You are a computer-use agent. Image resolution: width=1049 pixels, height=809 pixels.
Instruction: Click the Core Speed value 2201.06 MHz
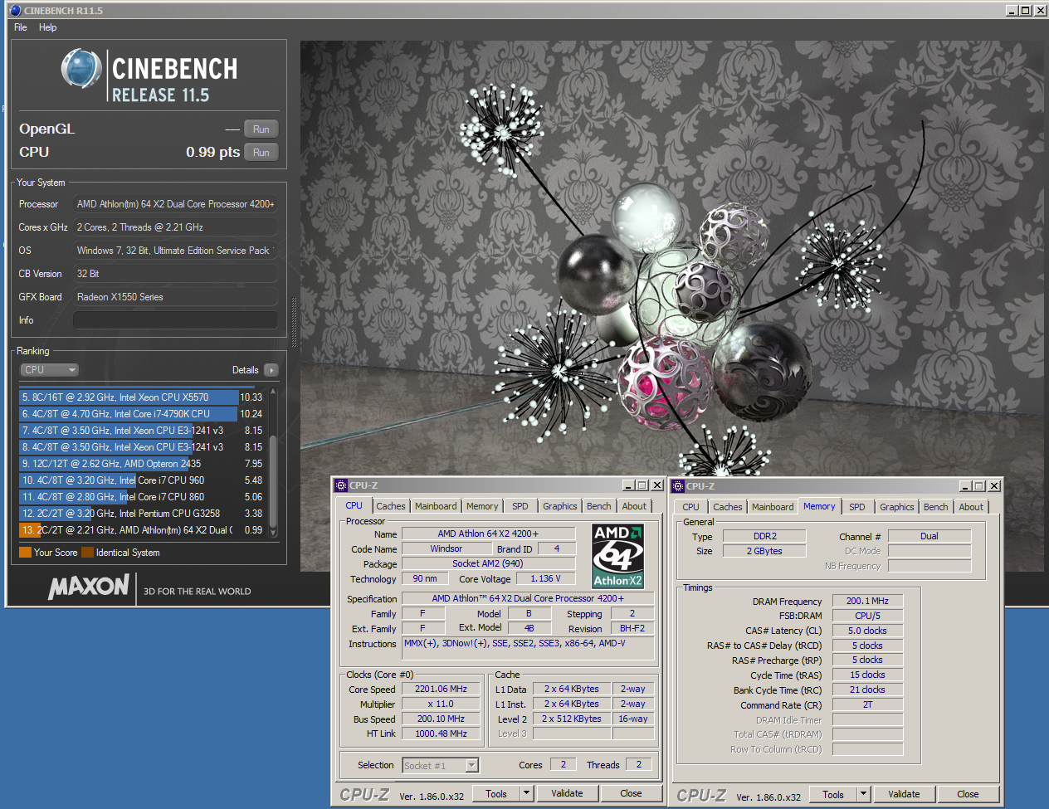[442, 689]
